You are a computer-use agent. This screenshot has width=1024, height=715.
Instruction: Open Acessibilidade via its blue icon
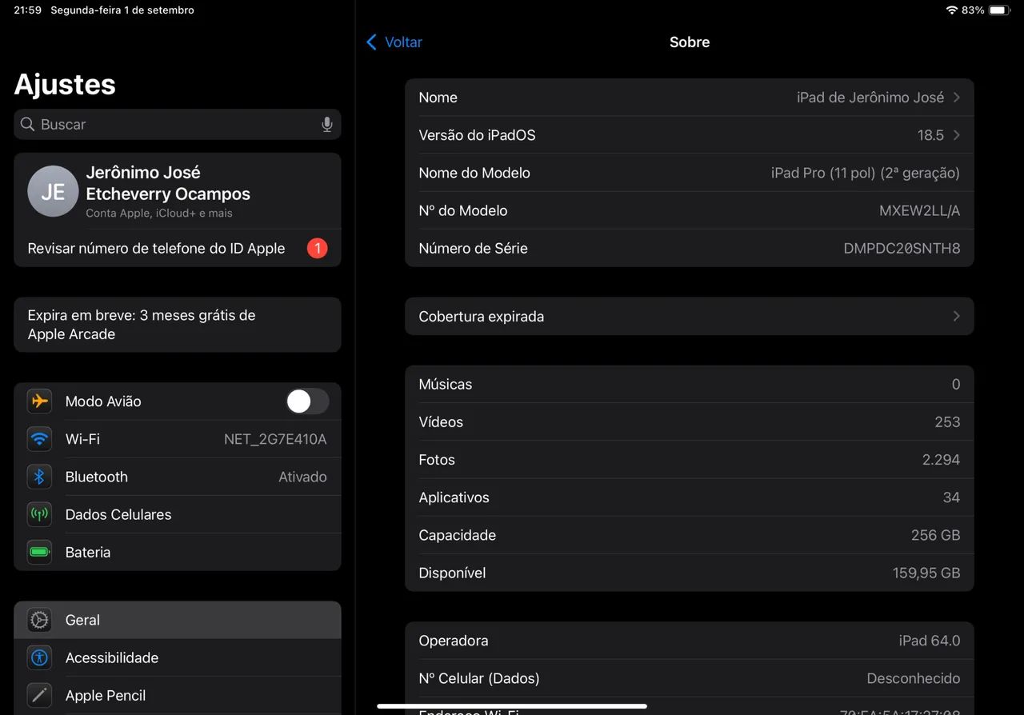[39, 657]
